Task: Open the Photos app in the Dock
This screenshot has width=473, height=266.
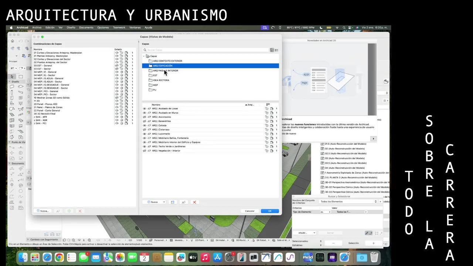Action: click(120, 258)
